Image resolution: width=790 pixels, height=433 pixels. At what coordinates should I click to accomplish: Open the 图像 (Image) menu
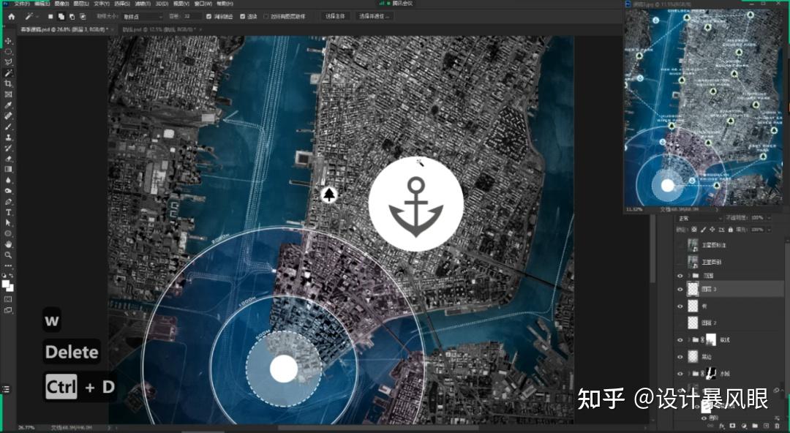[x=62, y=4]
